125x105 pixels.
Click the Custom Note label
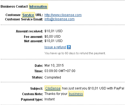pos(32,94)
